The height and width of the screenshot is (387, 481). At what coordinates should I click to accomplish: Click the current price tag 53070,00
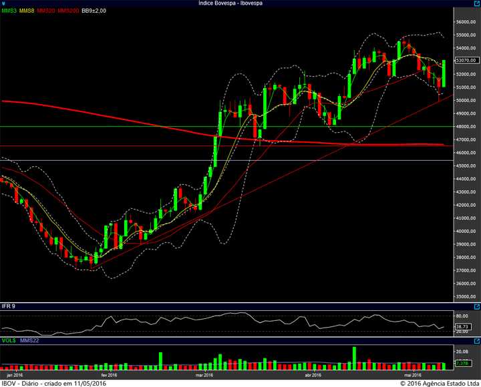point(467,60)
